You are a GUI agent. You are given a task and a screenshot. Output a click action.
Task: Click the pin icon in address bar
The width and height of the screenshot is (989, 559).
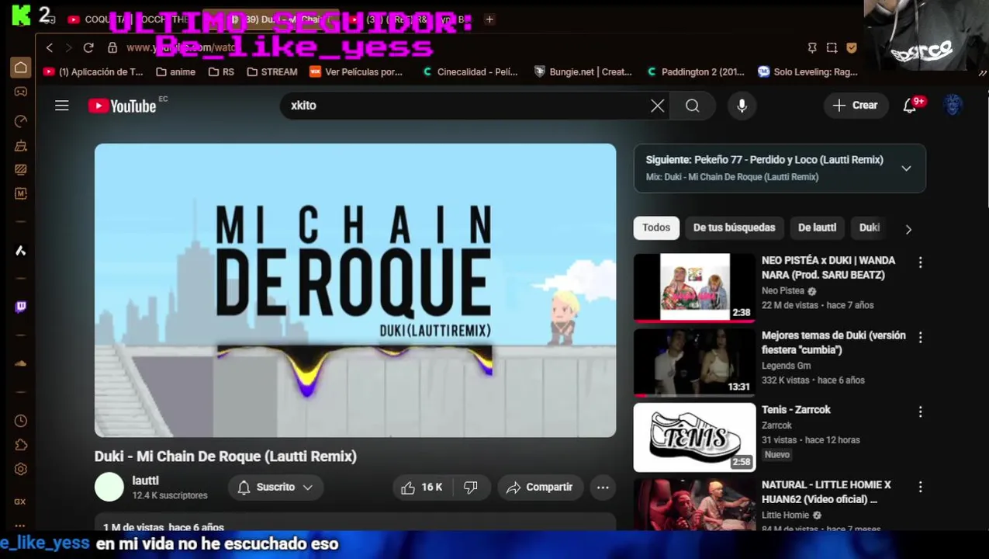tap(812, 48)
